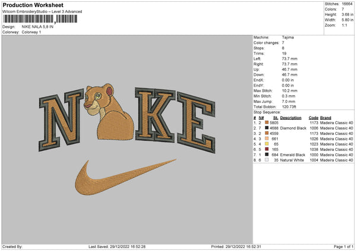This screenshot has width=356, height=251.
Task: Click the "Stop Sequence:" heading
Action: tap(267, 112)
